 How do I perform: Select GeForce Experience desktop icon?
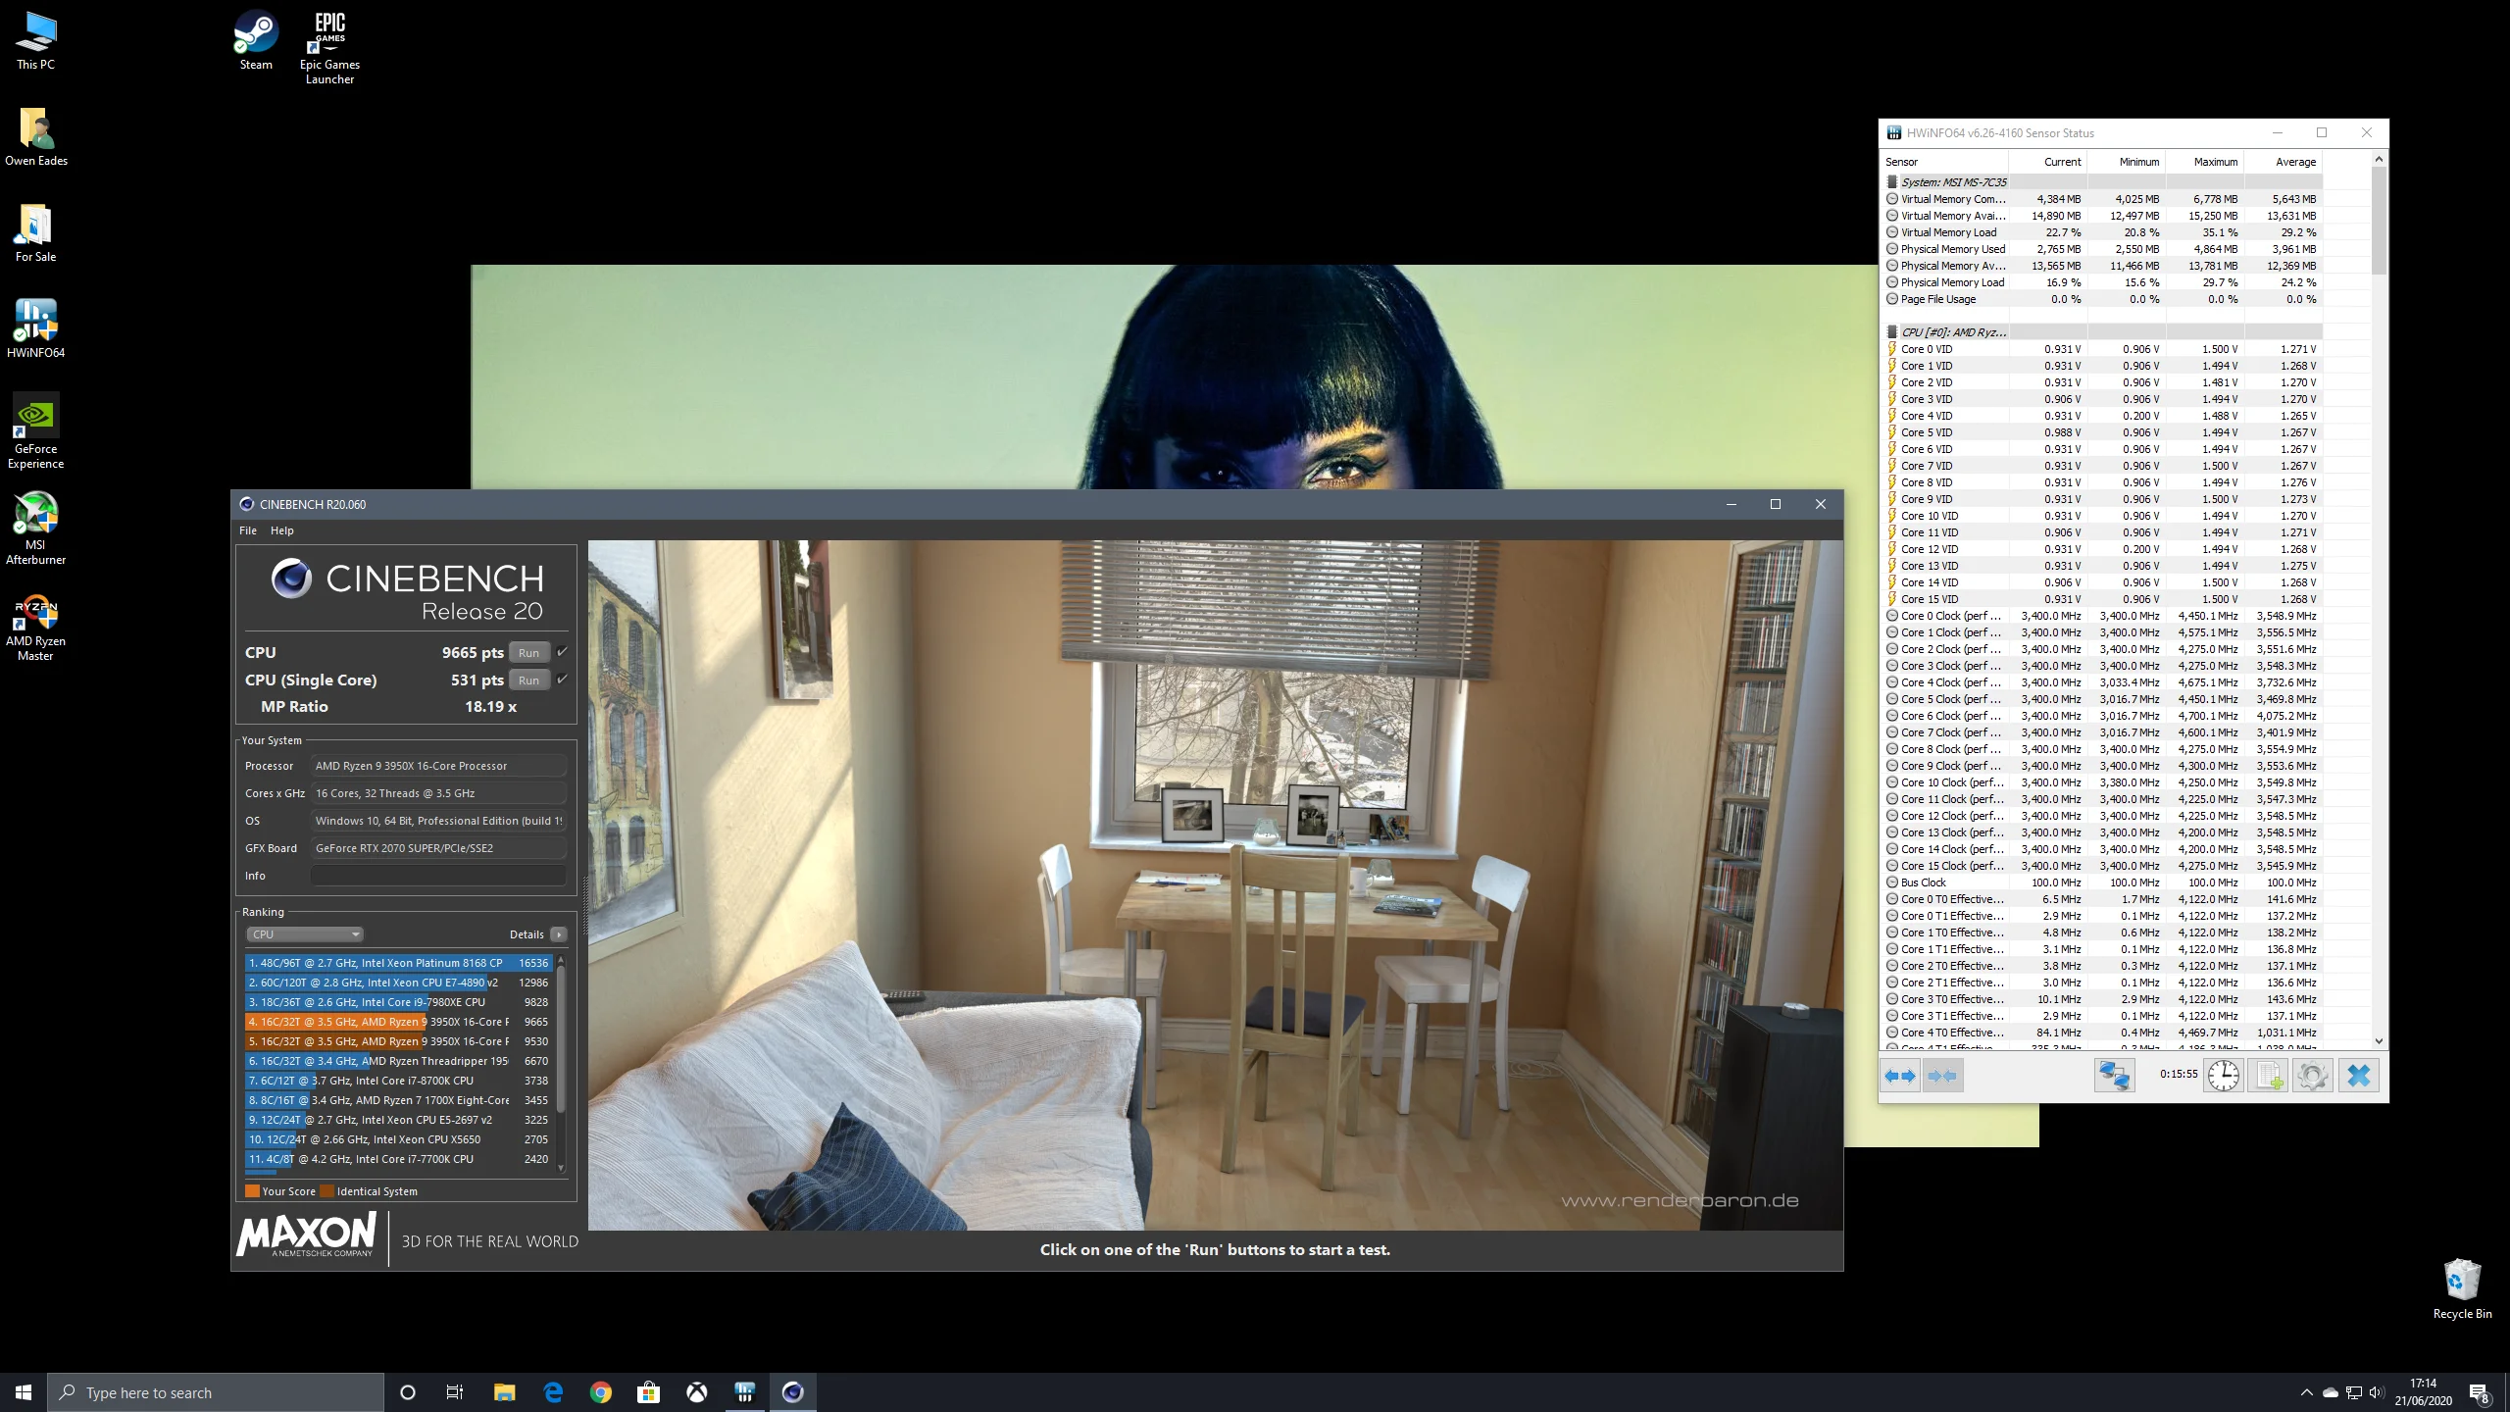point(36,431)
